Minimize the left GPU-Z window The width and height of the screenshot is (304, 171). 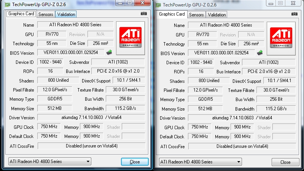pyautogui.click(x=120, y=3)
